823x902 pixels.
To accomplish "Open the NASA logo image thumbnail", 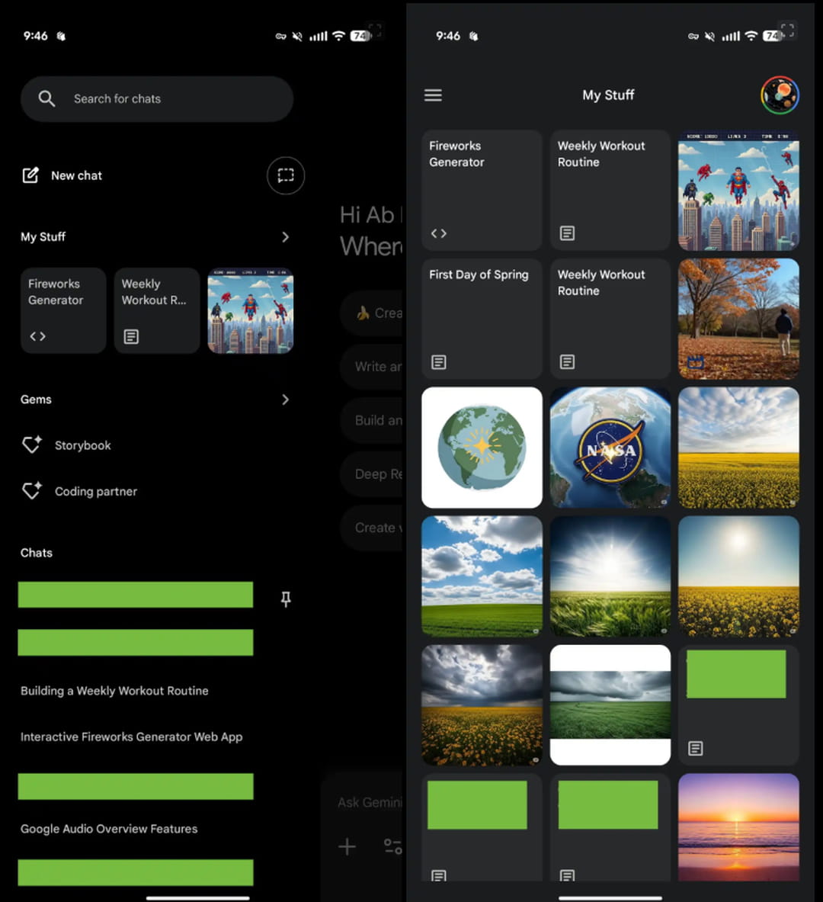I will (x=610, y=448).
